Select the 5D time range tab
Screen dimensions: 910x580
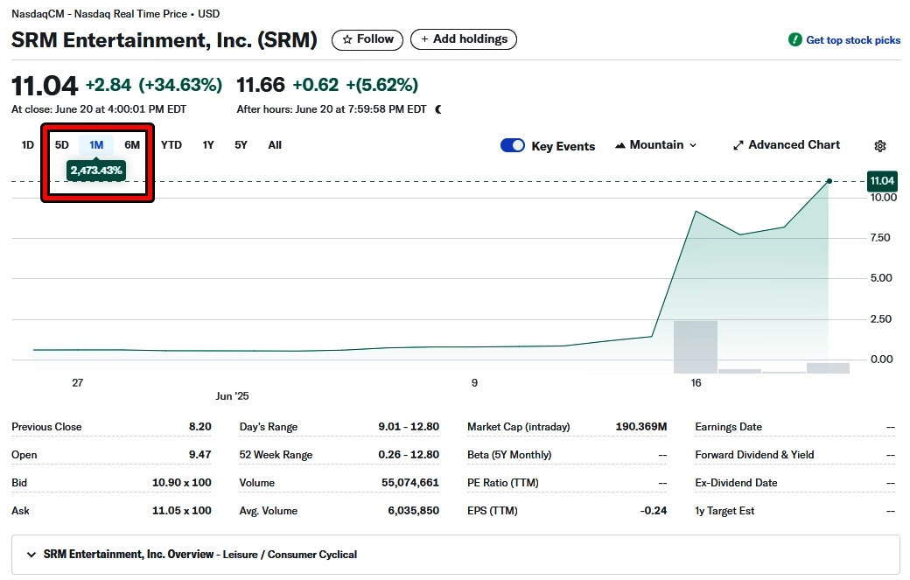click(x=62, y=145)
